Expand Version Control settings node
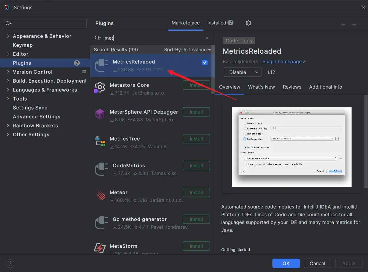 [x=8, y=72]
